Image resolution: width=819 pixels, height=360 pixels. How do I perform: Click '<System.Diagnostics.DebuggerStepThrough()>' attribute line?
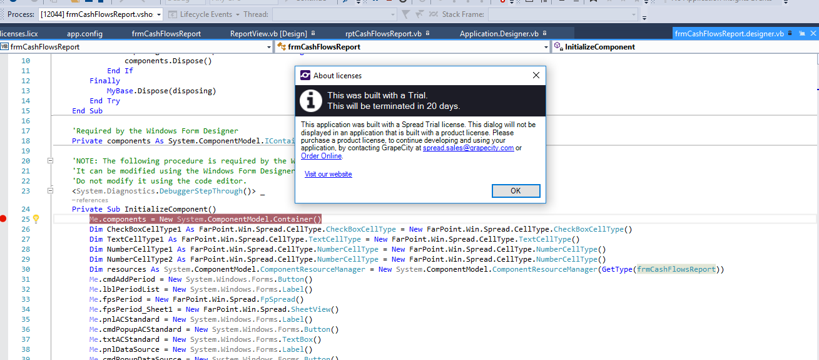pyautogui.click(x=168, y=191)
